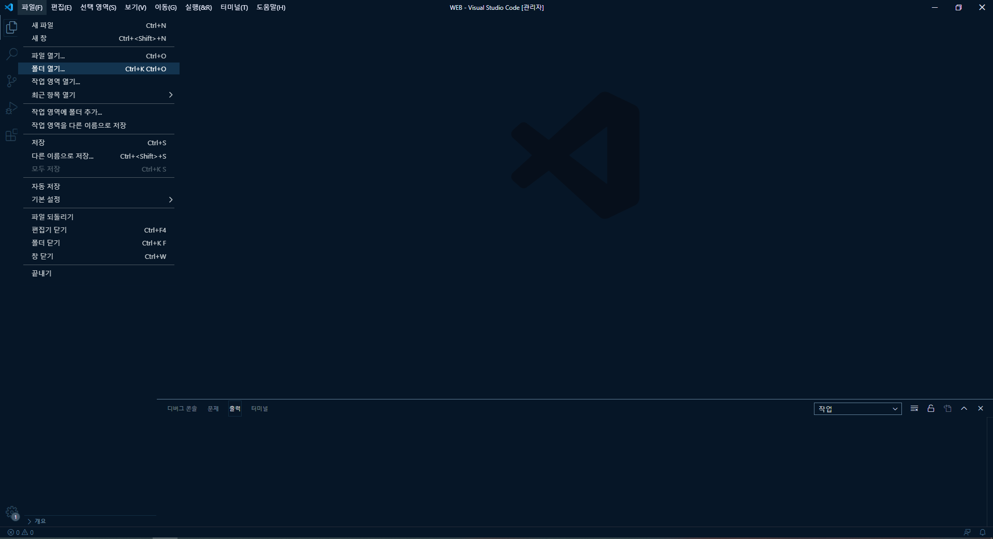
Task: Switch to 디버그 콘솔 panel tab
Action: pos(182,409)
